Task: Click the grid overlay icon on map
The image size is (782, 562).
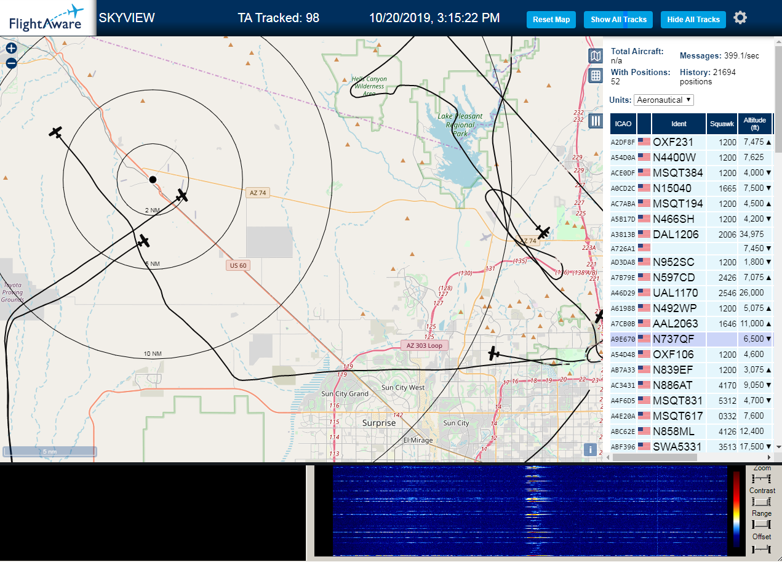Action: point(595,76)
